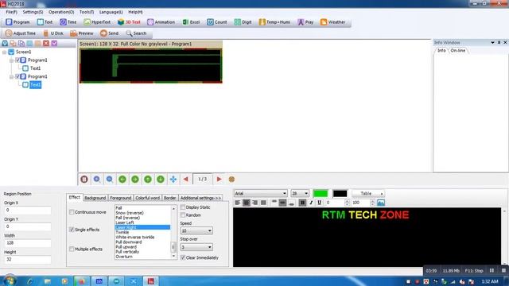Switch to the Background tab
Viewport: 509px width, 286px height.
pyautogui.click(x=95, y=198)
